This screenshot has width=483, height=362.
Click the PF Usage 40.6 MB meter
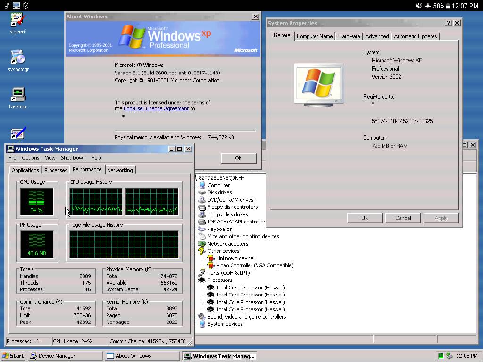coord(37,245)
